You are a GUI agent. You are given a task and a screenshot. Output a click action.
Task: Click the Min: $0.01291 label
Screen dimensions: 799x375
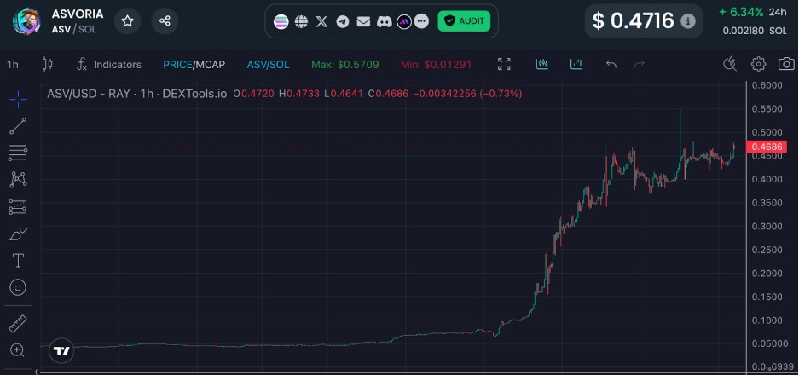pyautogui.click(x=437, y=65)
